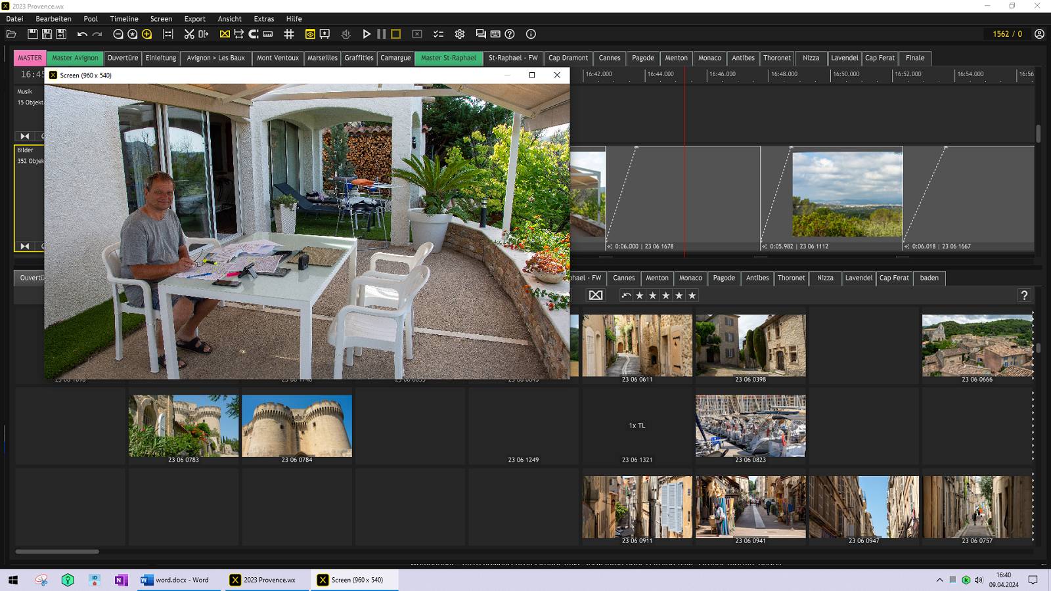Select the Thoronet pool tab
Viewport: 1051px width, 591px height.
pyautogui.click(x=791, y=278)
